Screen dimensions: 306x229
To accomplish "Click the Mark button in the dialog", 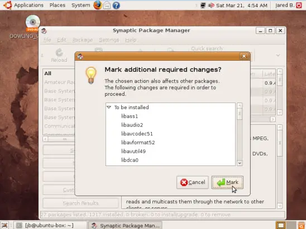I will (x=227, y=182).
